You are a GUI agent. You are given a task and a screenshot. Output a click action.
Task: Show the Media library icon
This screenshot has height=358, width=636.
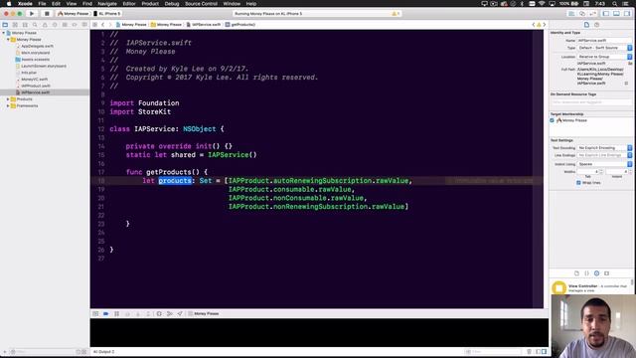(607, 273)
